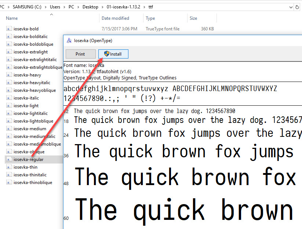Click the 360 KB size cell
302x229 pixels.
207,29
